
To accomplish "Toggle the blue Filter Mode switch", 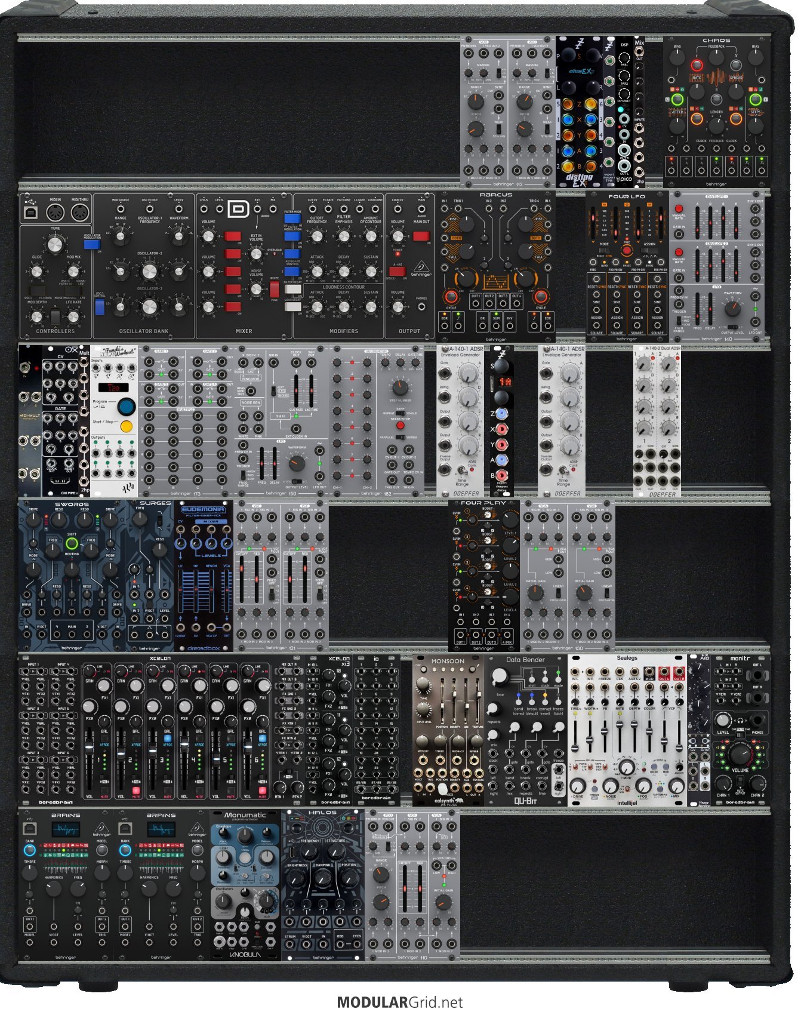I will tap(292, 219).
